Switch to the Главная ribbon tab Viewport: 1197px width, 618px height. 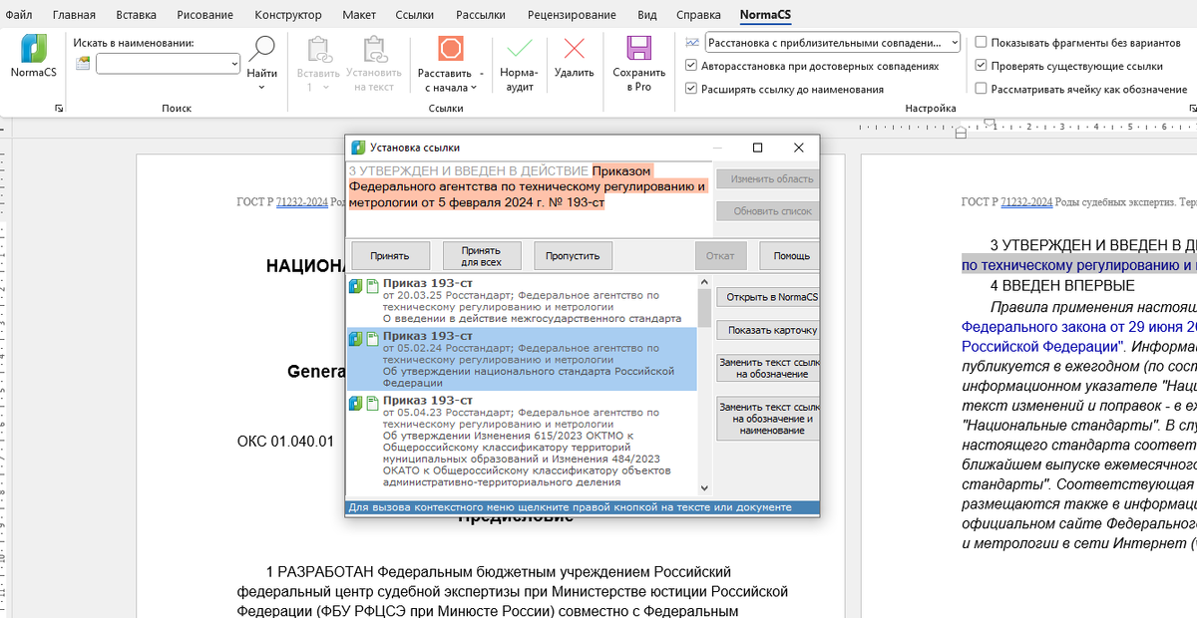pyautogui.click(x=74, y=15)
